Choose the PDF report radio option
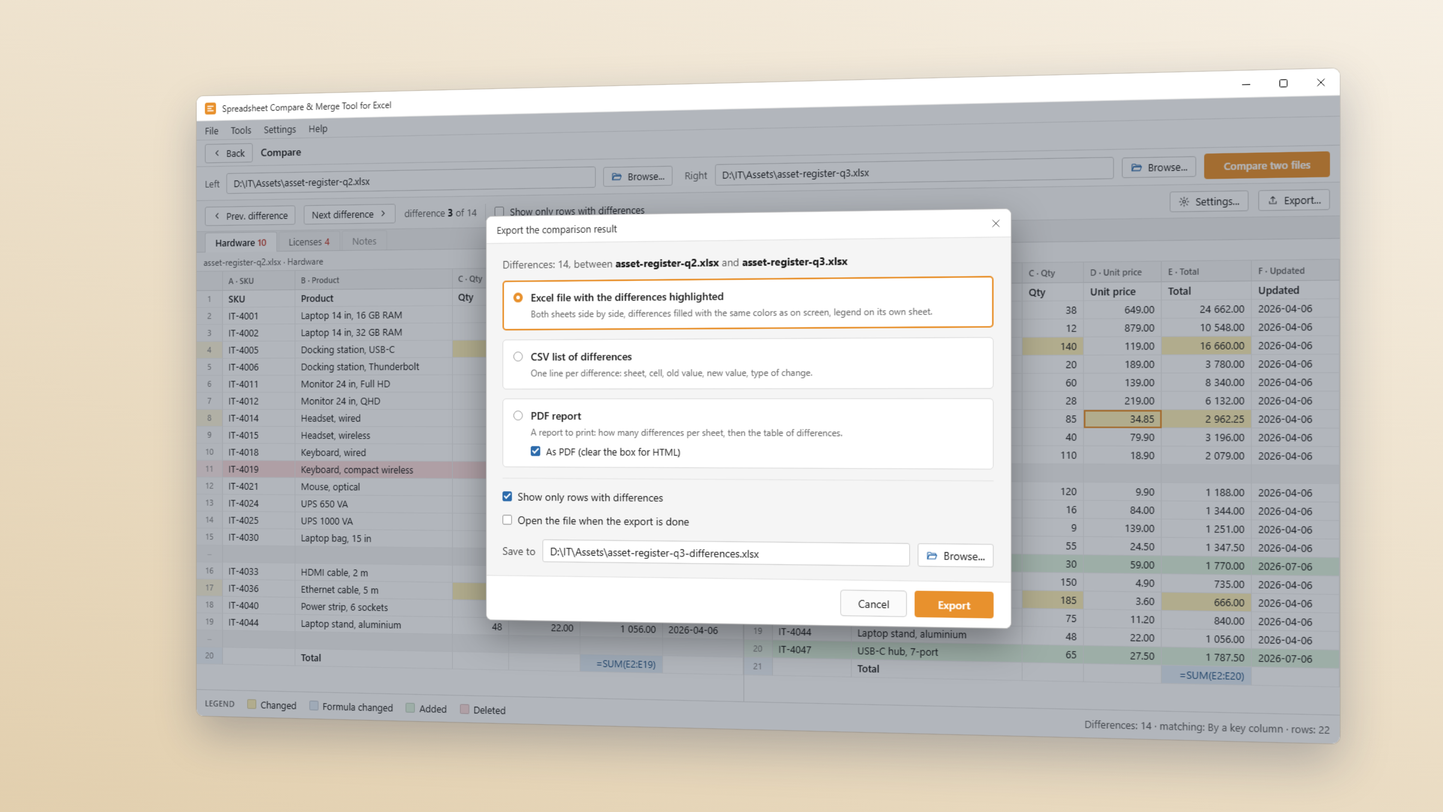 click(x=518, y=416)
